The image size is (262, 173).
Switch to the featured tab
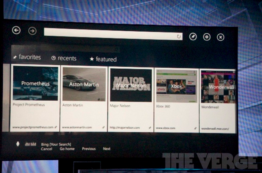(x=106, y=59)
